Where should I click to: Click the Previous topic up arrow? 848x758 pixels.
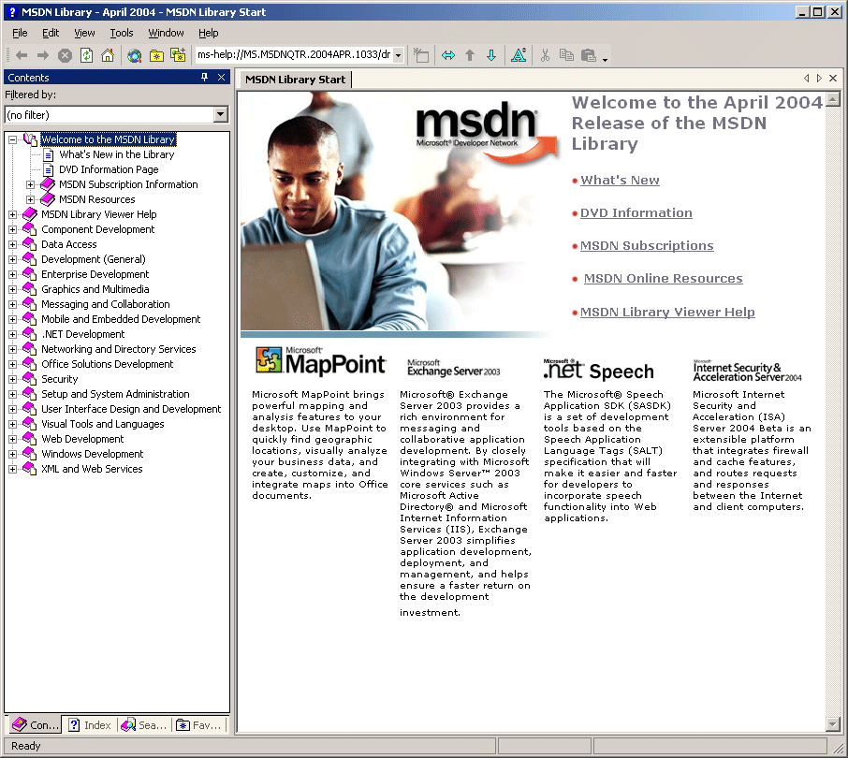coord(470,55)
